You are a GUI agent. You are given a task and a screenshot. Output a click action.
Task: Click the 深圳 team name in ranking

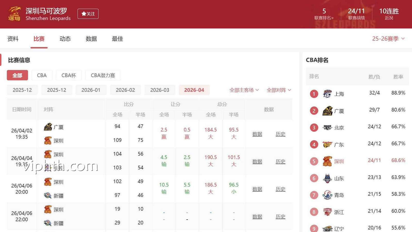pos(339,161)
